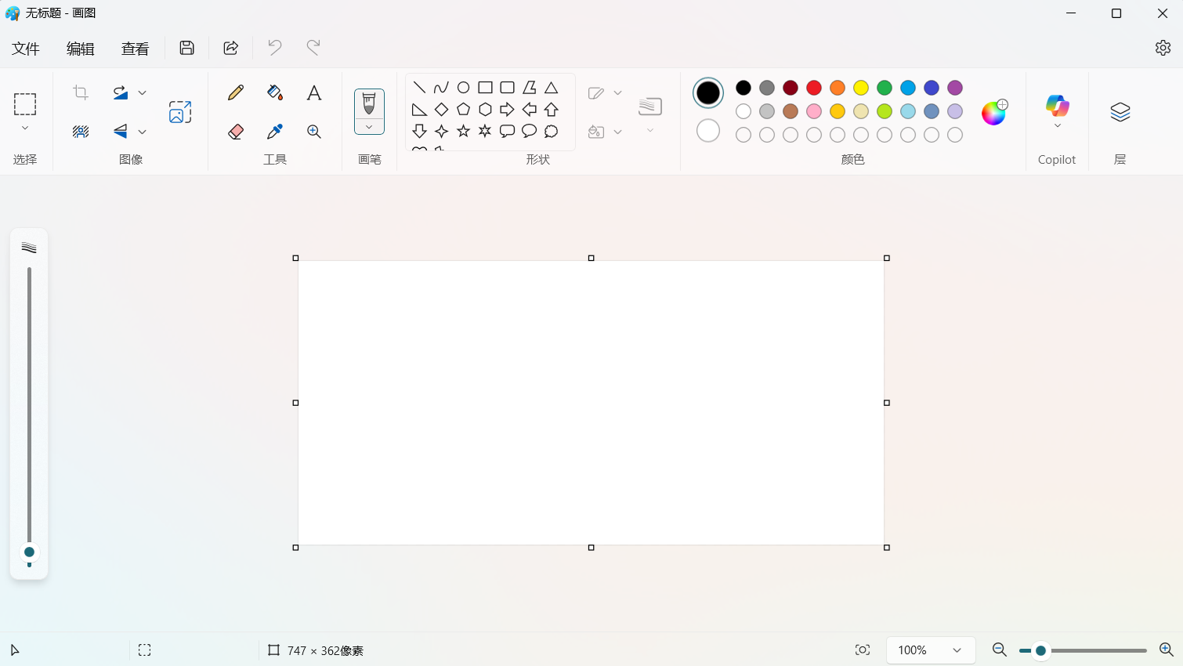Select the Oval shape
1183x666 pixels.
pyautogui.click(x=463, y=88)
